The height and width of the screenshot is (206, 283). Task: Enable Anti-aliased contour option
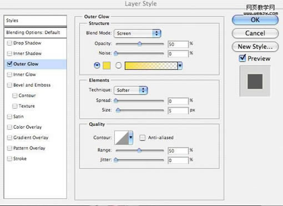[142, 138]
